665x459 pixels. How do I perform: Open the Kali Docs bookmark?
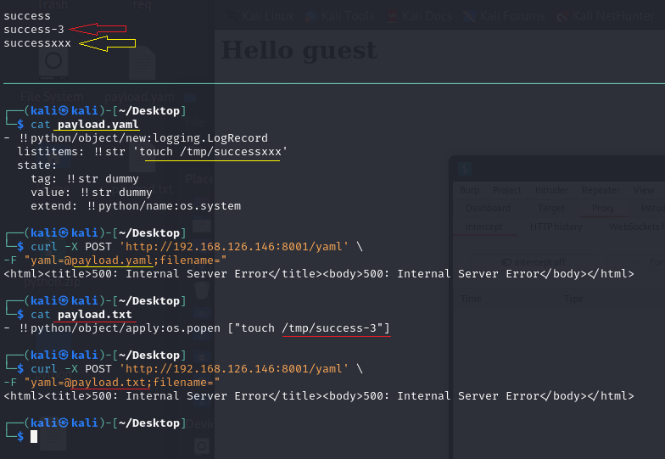[x=419, y=16]
